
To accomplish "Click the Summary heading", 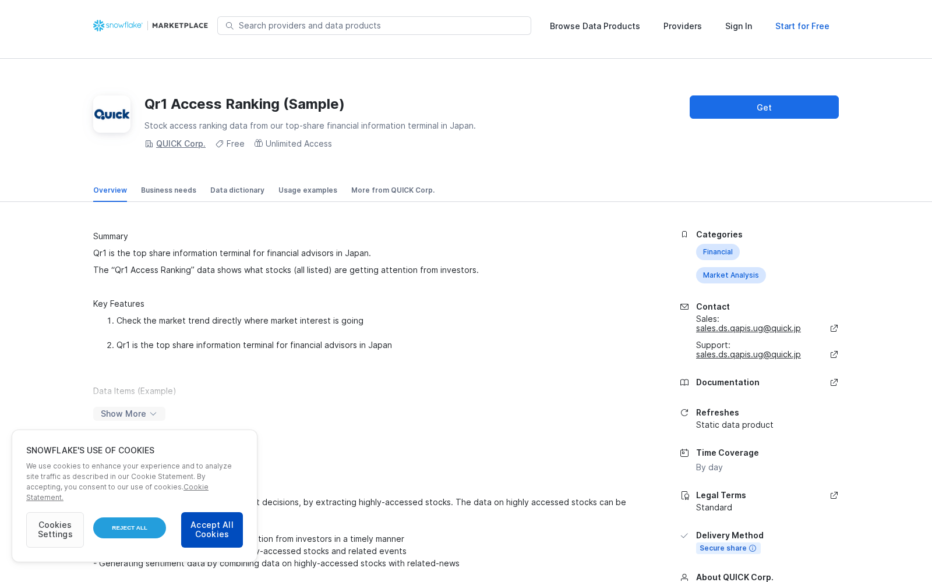I will [x=111, y=236].
